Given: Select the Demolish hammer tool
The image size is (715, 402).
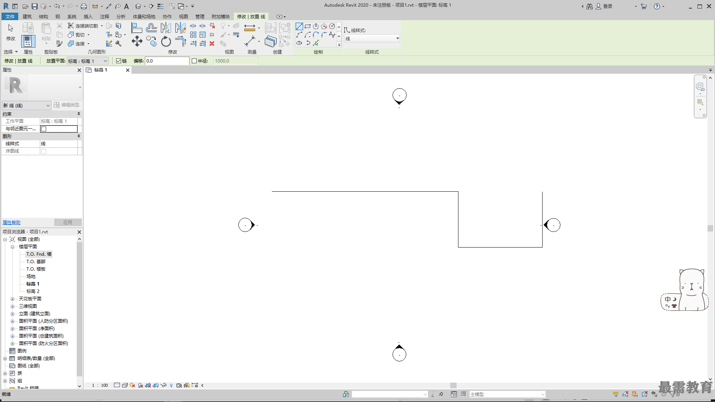Looking at the screenshot, I should (118, 44).
